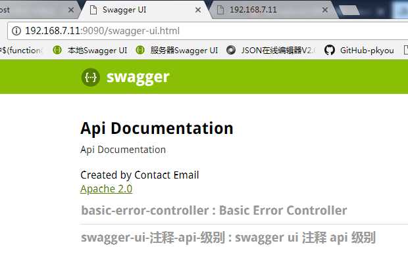Switch to the Swagger UI tab
The image size is (408, 260).
click(144, 10)
